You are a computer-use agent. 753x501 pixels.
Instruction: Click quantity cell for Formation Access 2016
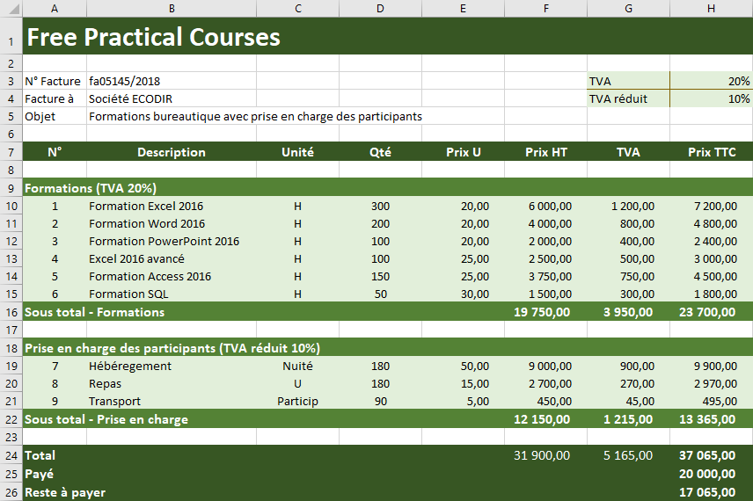(380, 276)
